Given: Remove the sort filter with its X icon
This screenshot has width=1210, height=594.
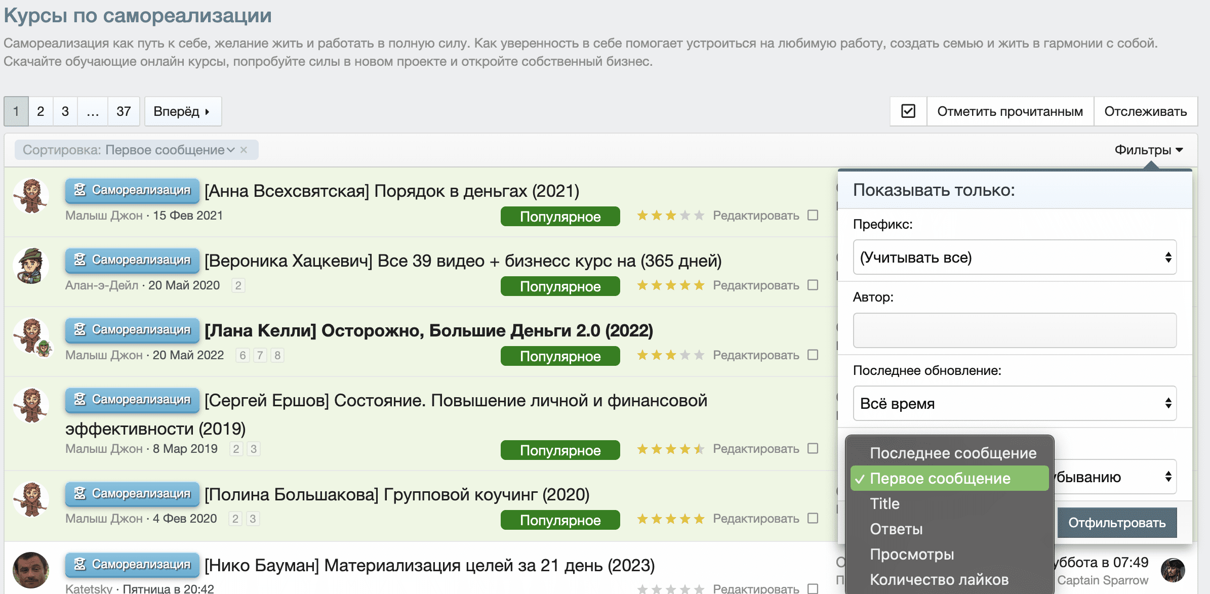Looking at the screenshot, I should [244, 150].
